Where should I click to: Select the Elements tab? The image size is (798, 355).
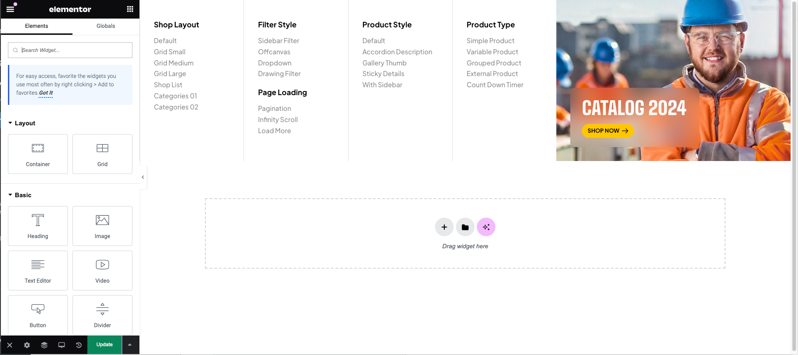36,26
